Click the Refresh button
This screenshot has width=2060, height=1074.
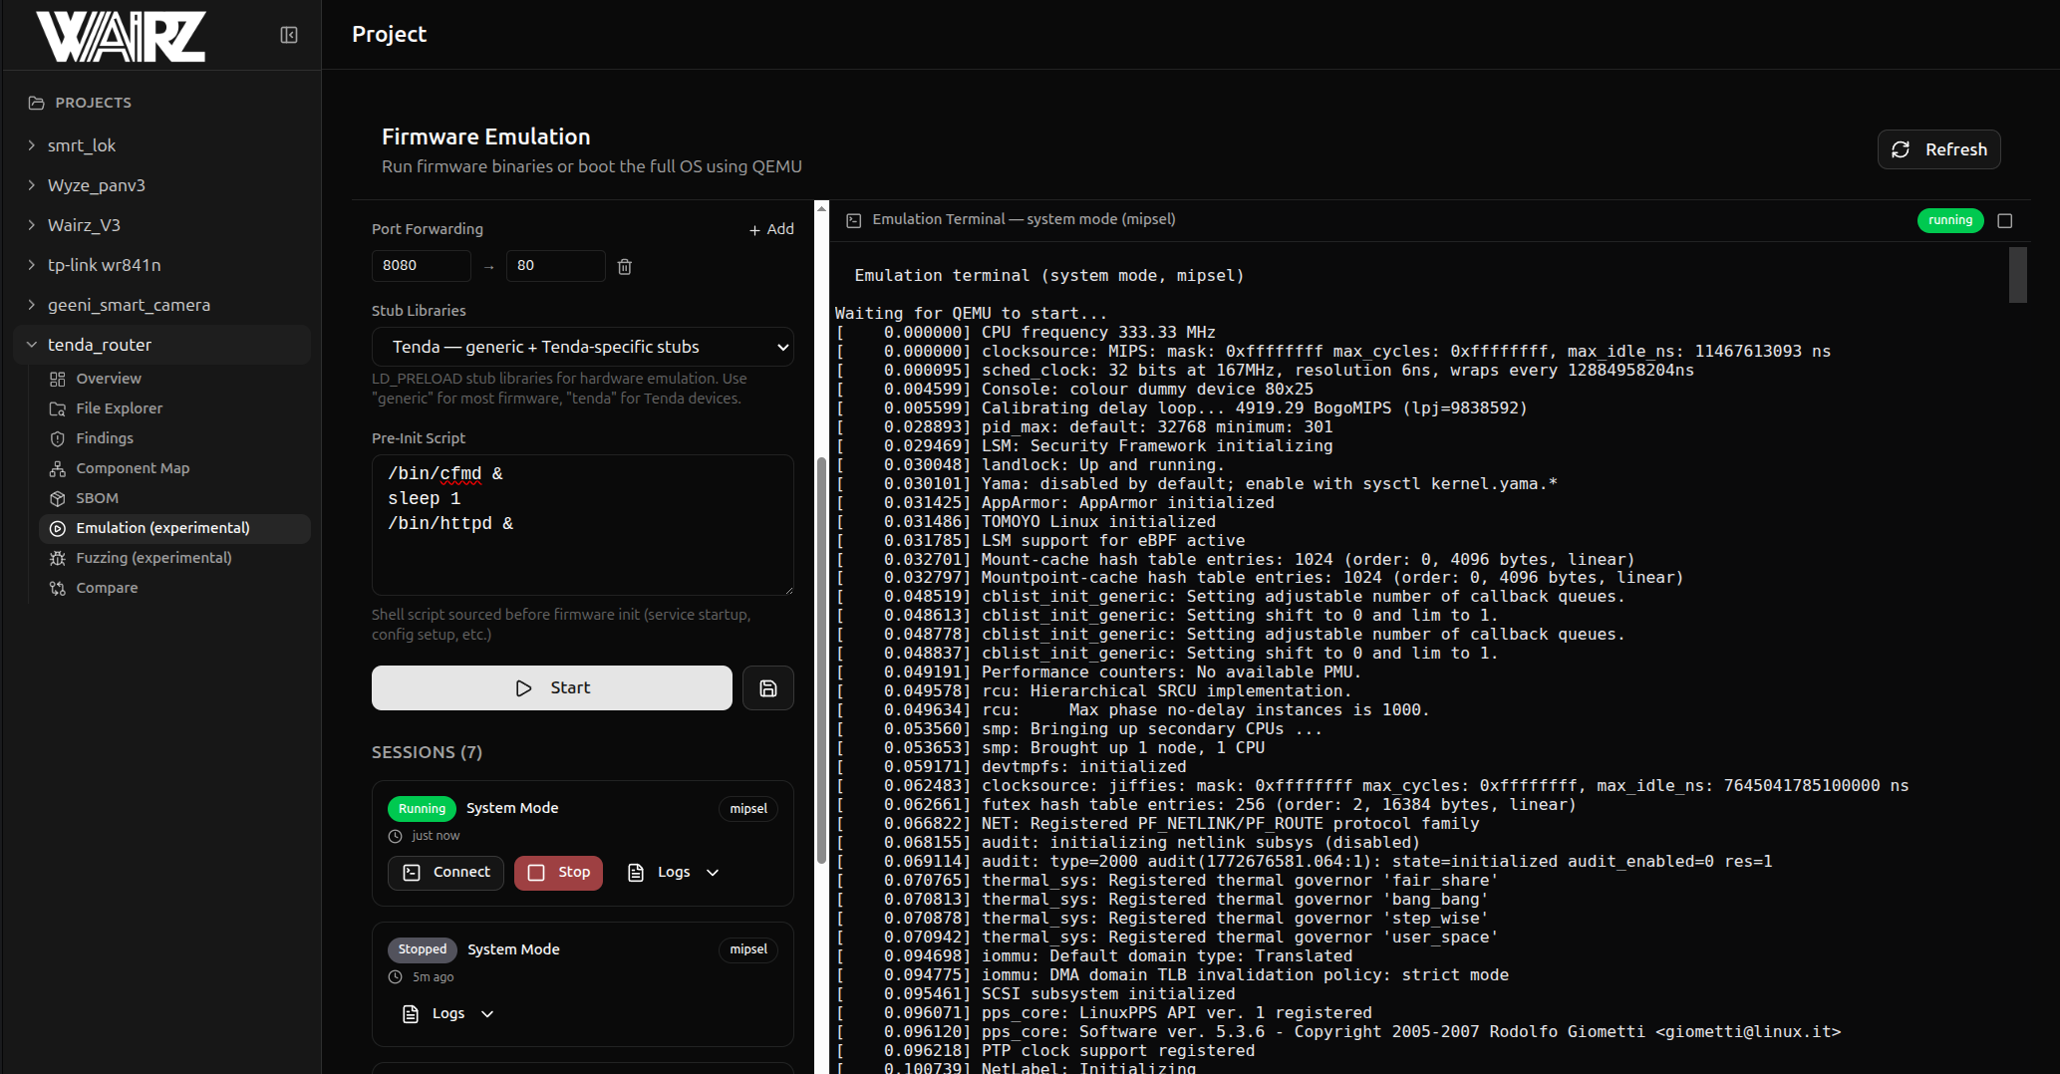tap(1938, 149)
